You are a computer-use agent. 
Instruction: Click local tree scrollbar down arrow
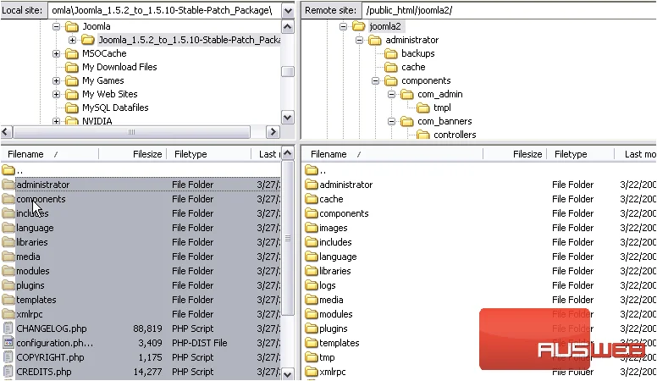pyautogui.click(x=288, y=118)
